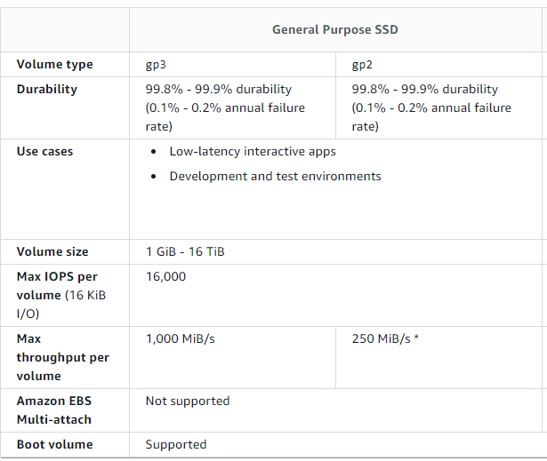Select the Boot volume row label
547x461 pixels.
(x=54, y=444)
